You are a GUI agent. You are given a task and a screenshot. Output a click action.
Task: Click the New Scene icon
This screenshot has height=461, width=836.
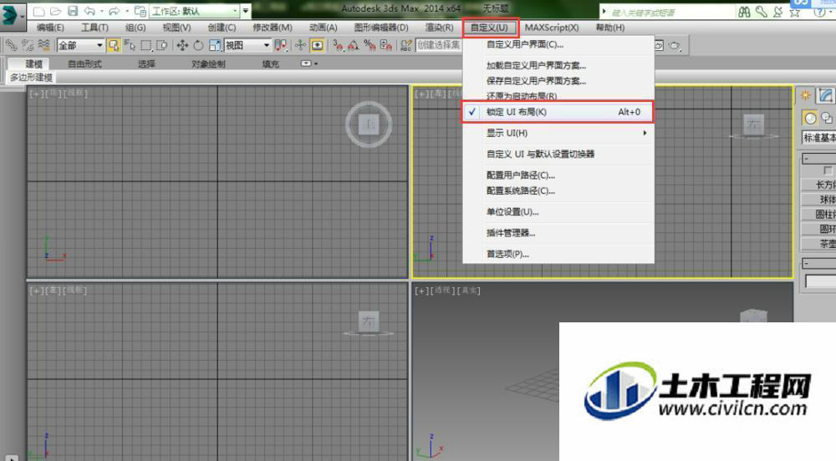pos(38,11)
